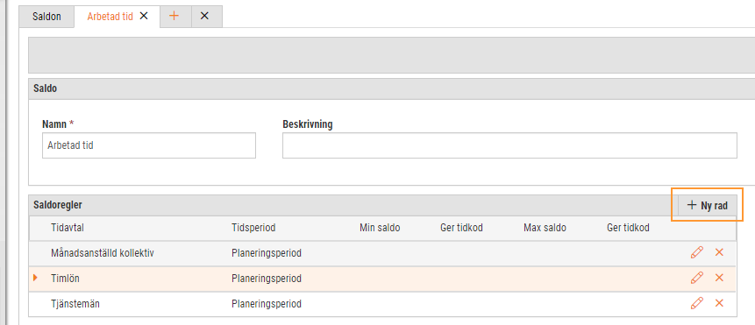Screen dimensions: 755x325
Task: Remove the Timlön row with X icon
Action: (719, 278)
